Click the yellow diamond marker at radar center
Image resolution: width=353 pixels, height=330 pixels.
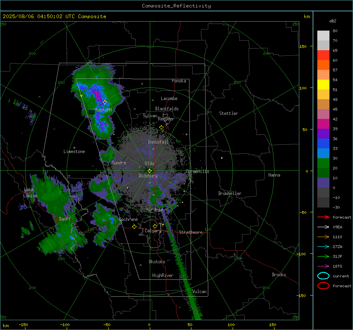pyautogui.click(x=149, y=171)
